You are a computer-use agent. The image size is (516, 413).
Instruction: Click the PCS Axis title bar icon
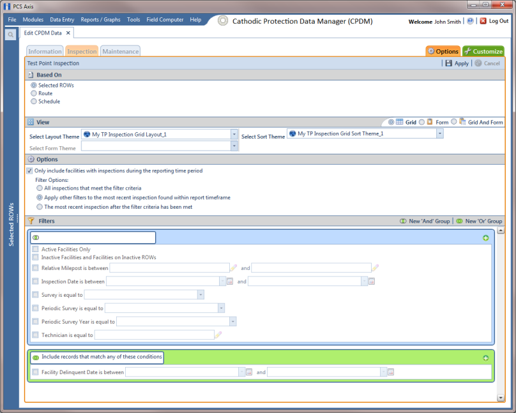coord(7,6)
